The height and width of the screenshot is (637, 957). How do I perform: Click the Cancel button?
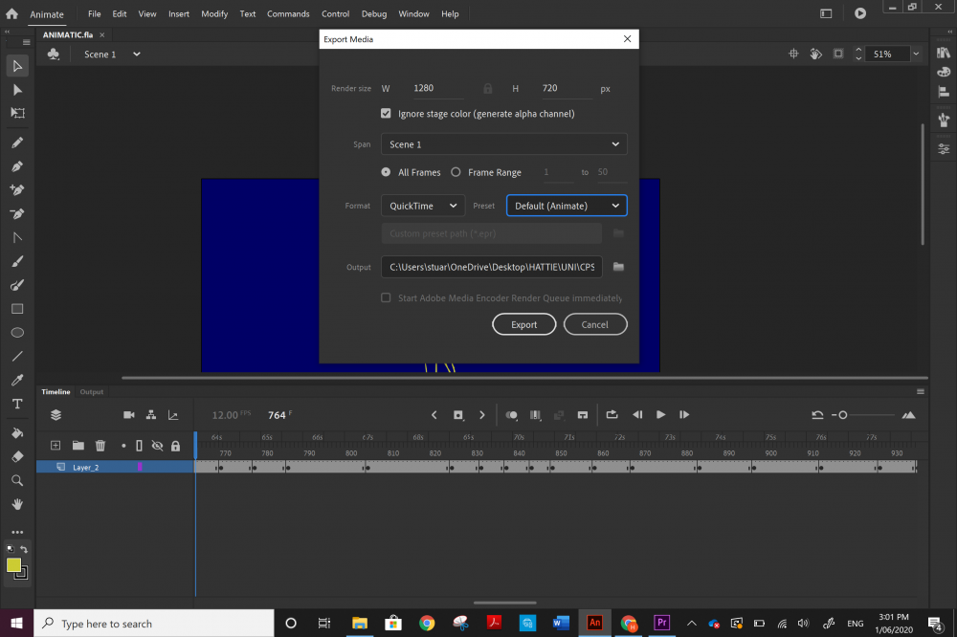594,324
